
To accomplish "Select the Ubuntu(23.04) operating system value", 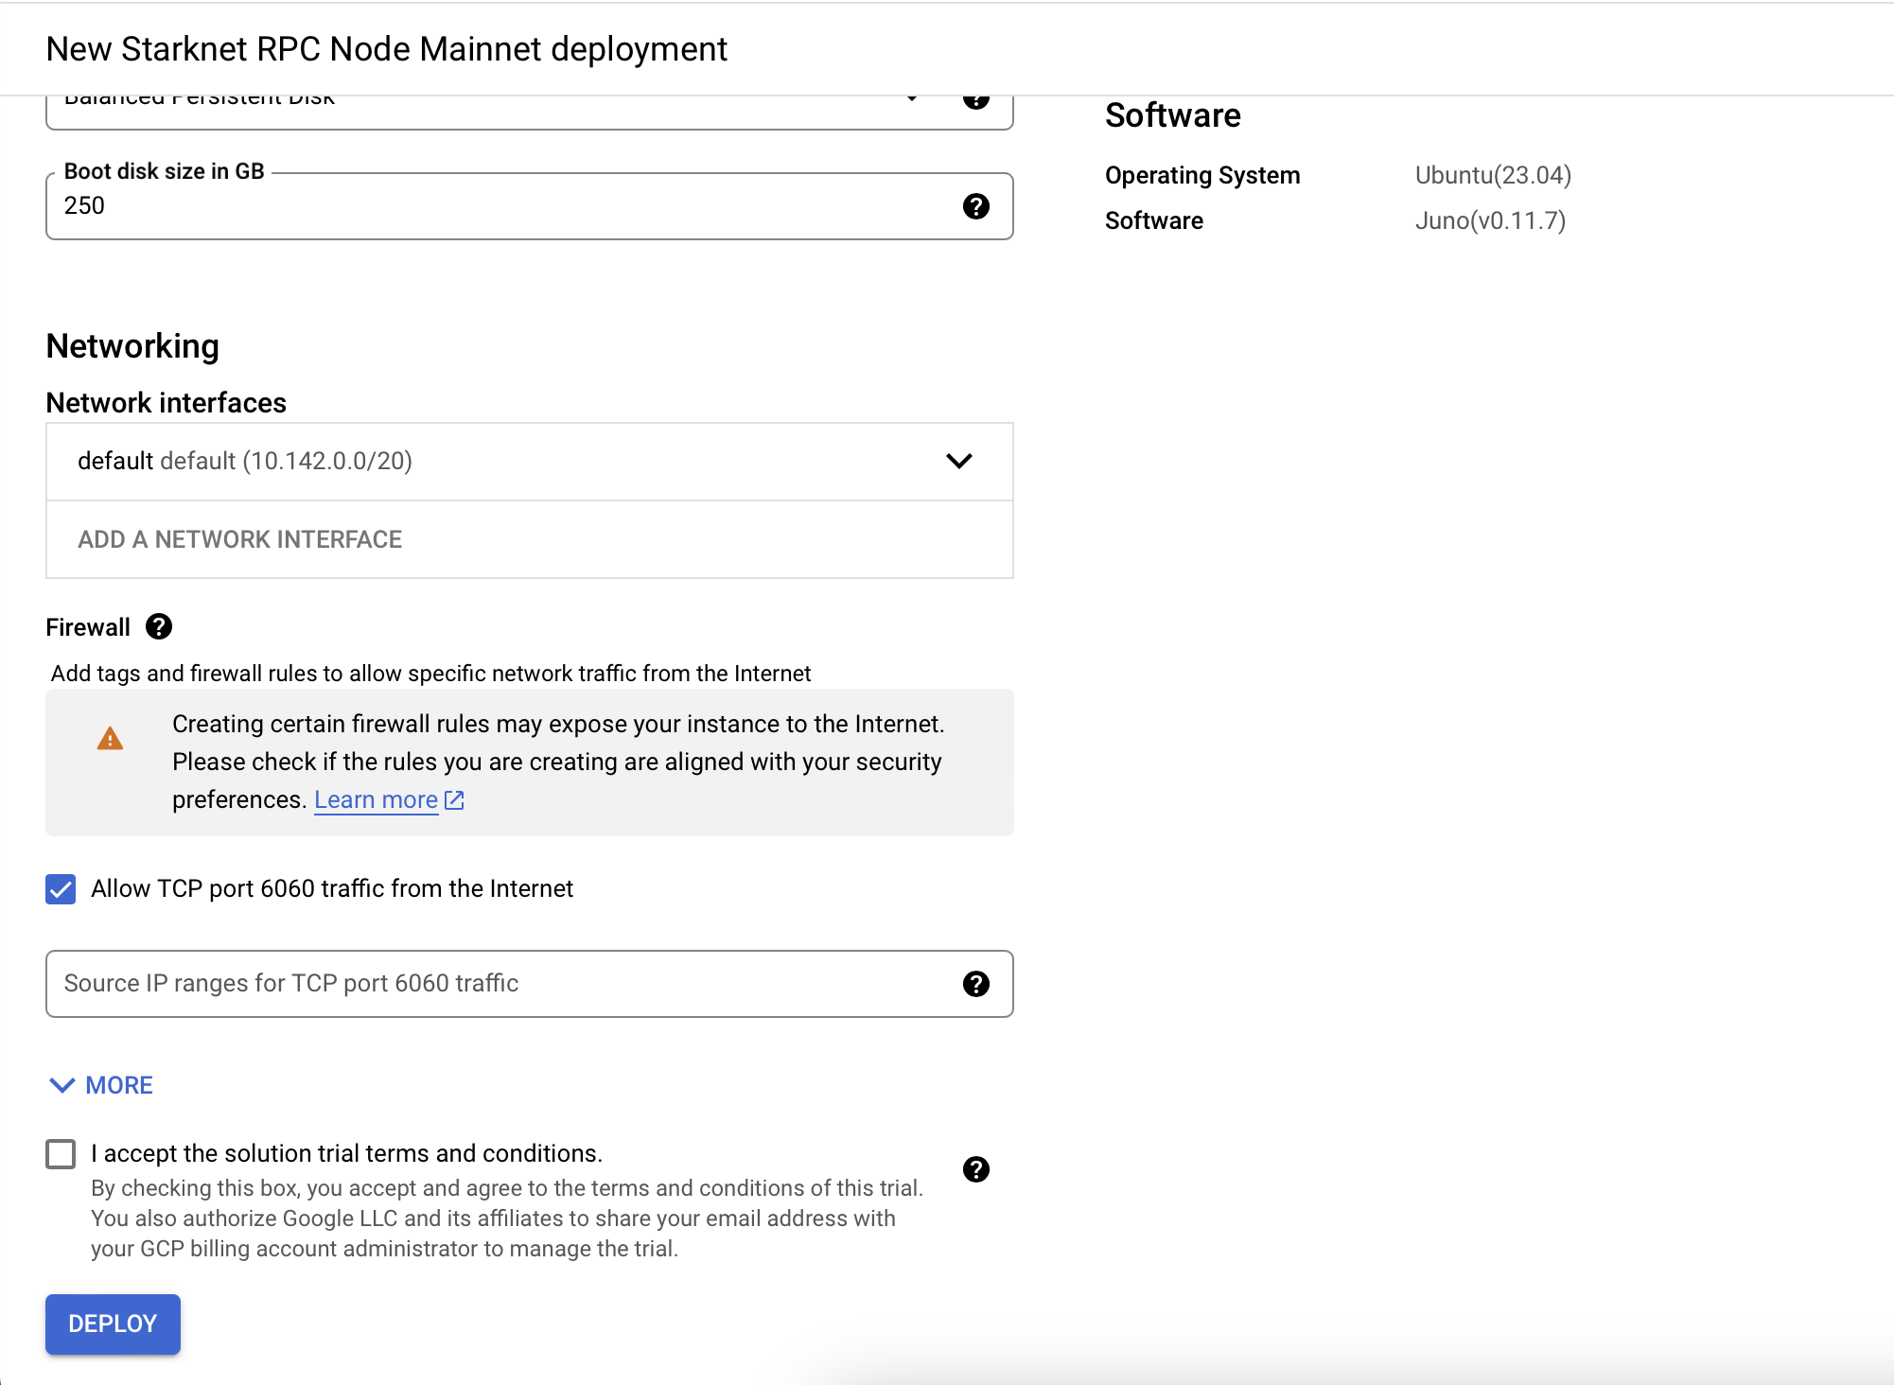I will coord(1493,175).
